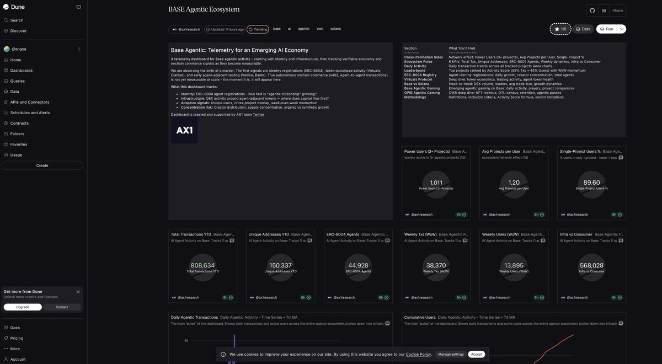Viewport: 662px width, 364px height.
Task: Open comment icon on ERC-8004 Agents card
Action: coord(387,240)
